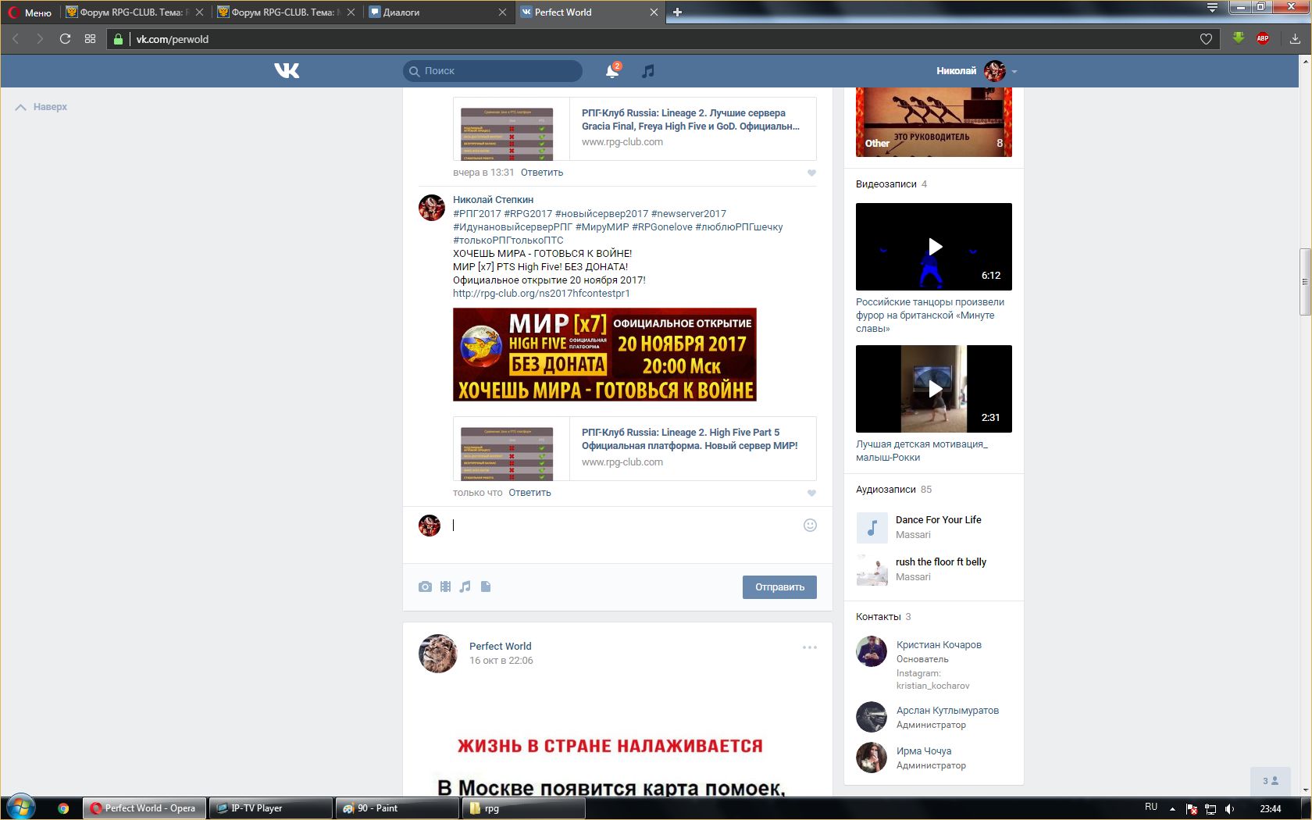This screenshot has width=1312, height=820.
Task: Open Adblock Plus extension icon
Action: (1263, 38)
